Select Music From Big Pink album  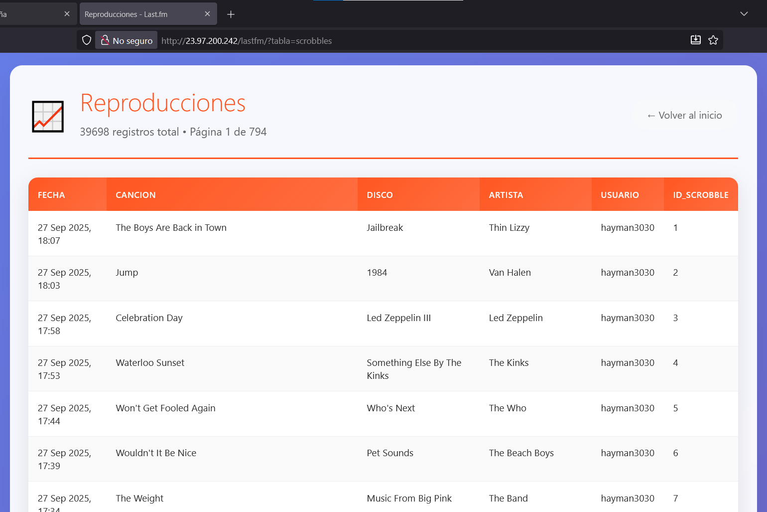tap(409, 499)
